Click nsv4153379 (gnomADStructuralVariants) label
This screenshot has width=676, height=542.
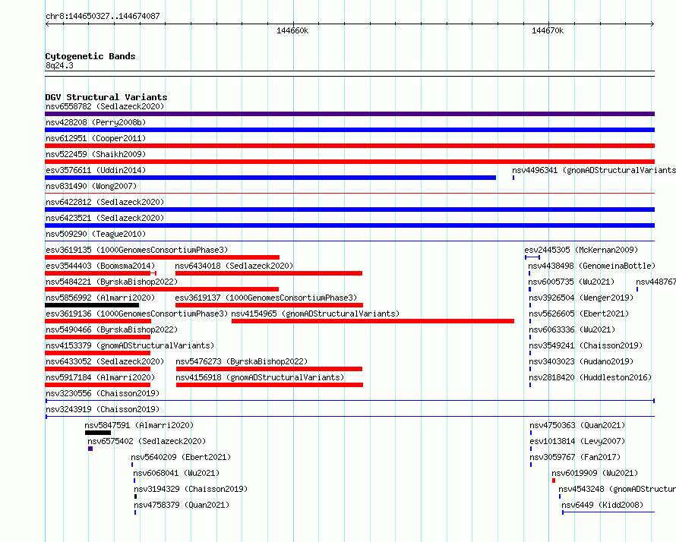click(130, 345)
